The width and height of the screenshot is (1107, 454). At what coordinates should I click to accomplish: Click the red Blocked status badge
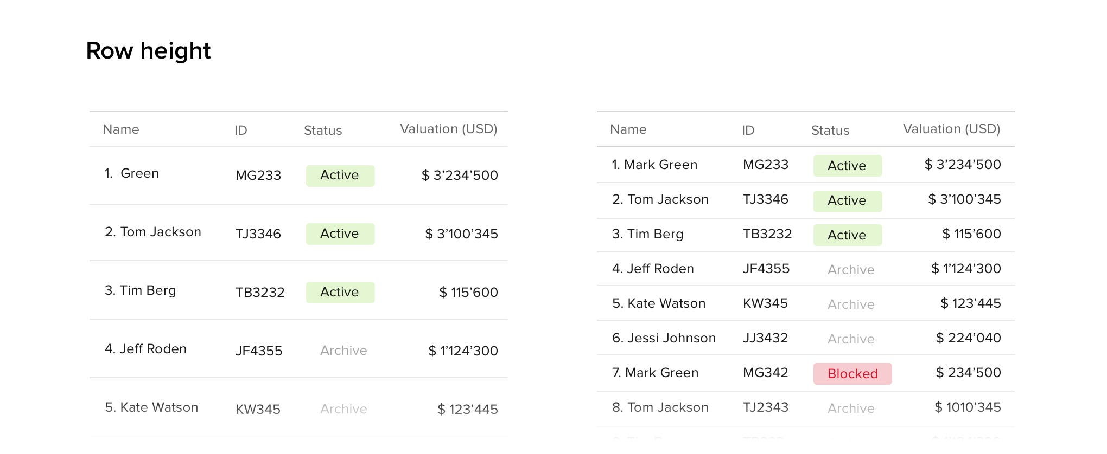tap(852, 374)
